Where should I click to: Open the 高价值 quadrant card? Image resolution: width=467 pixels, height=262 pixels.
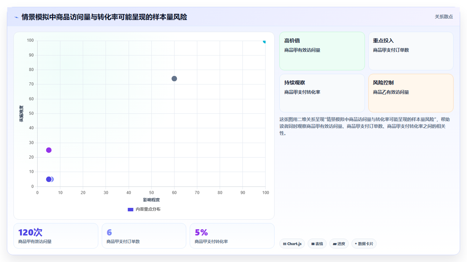coord(322,51)
